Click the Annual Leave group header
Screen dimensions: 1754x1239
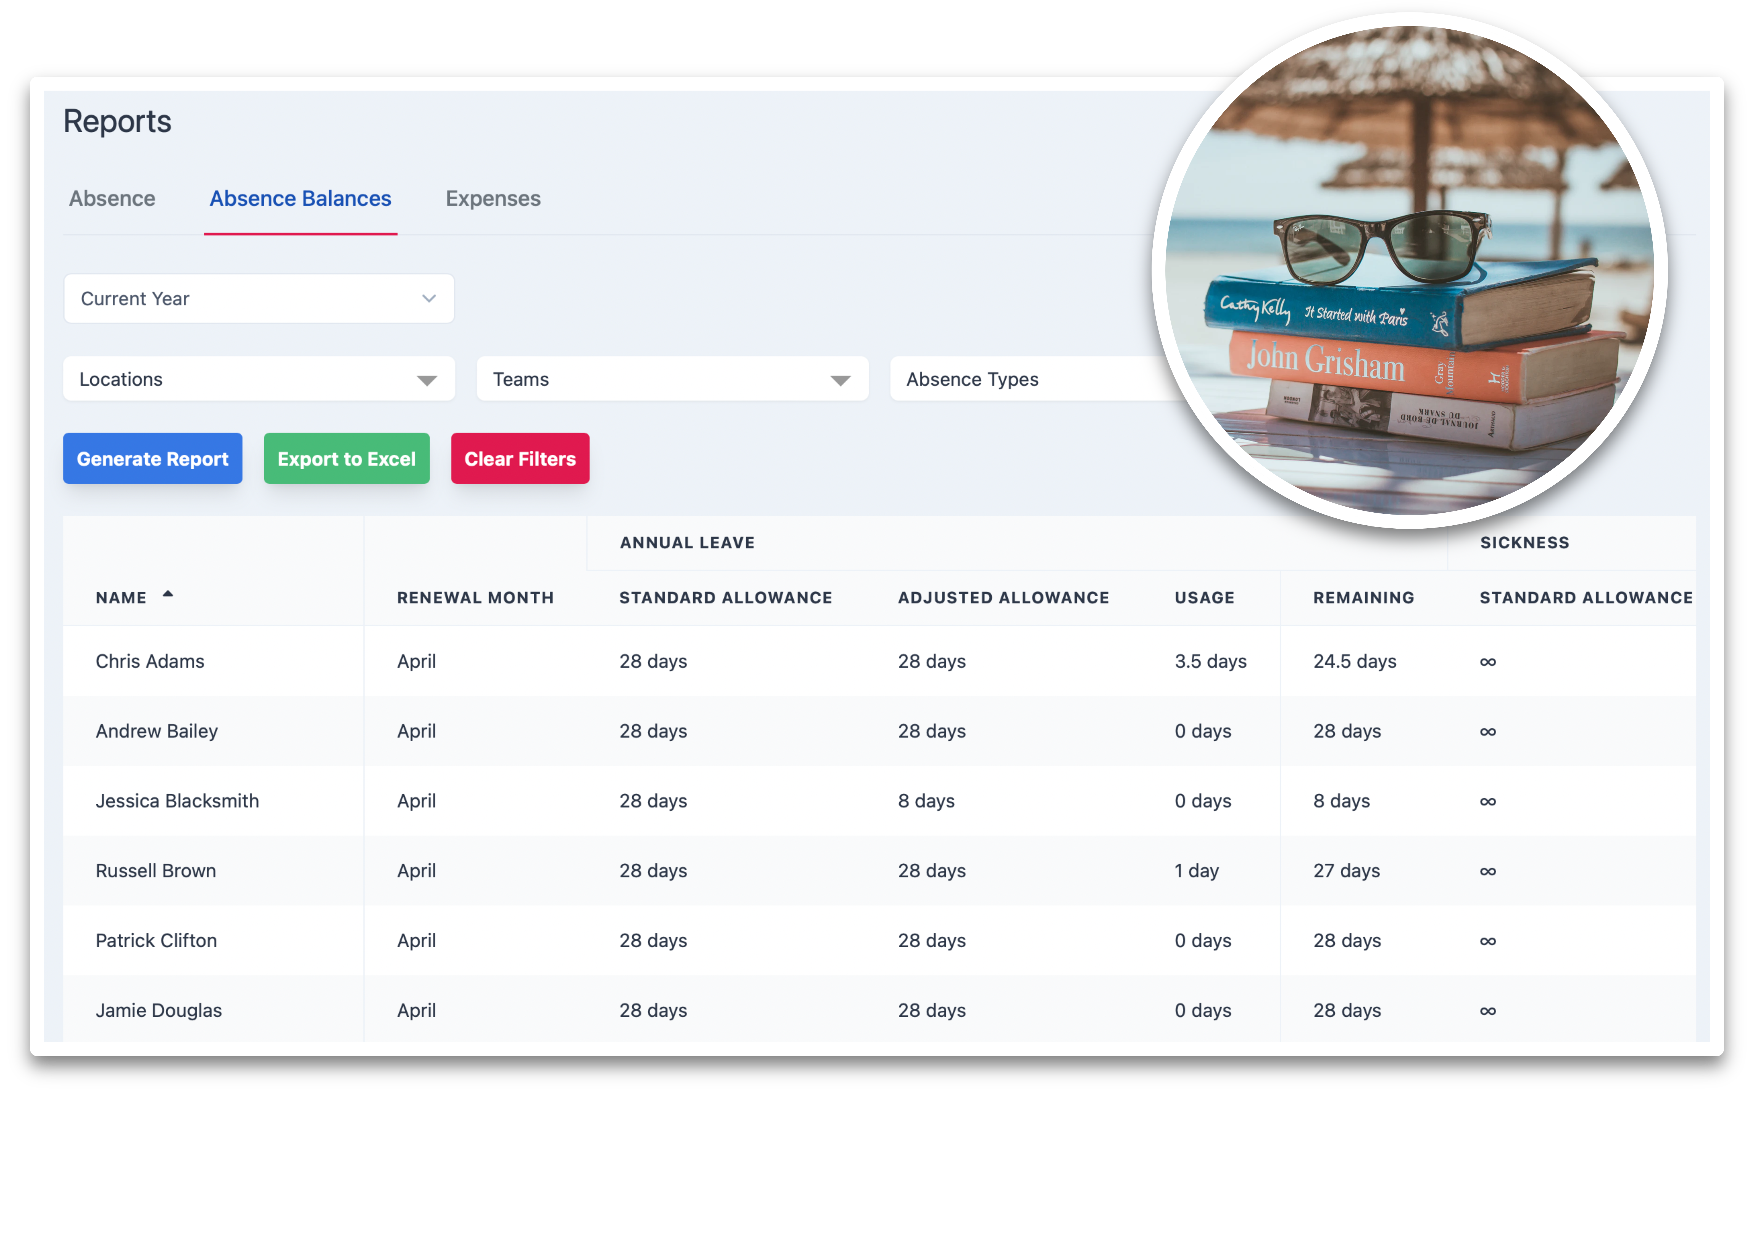pyautogui.click(x=688, y=542)
